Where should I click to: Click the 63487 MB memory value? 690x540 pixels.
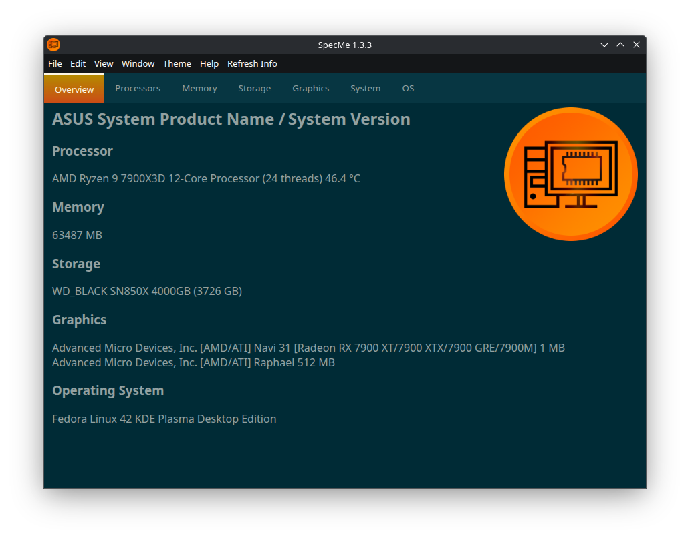pos(77,235)
